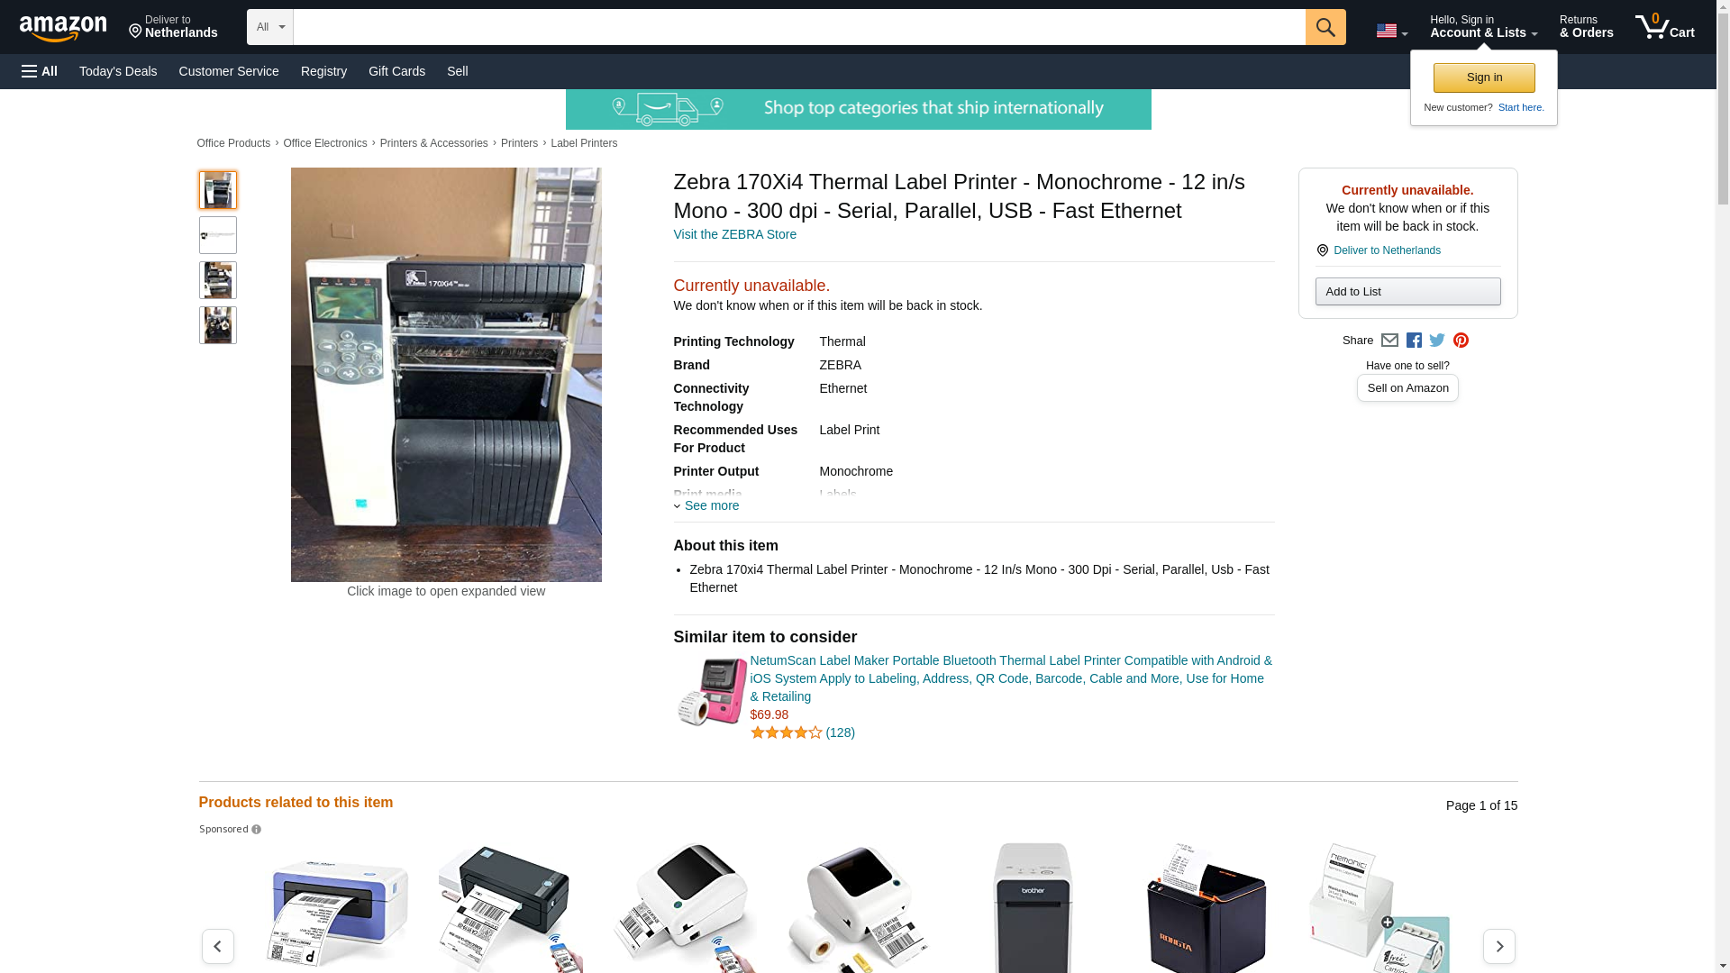Share the product via email icon
1730x973 pixels.
pos(1389,341)
